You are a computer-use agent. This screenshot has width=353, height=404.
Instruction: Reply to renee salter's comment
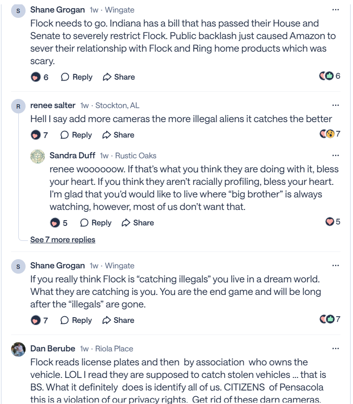click(x=76, y=135)
